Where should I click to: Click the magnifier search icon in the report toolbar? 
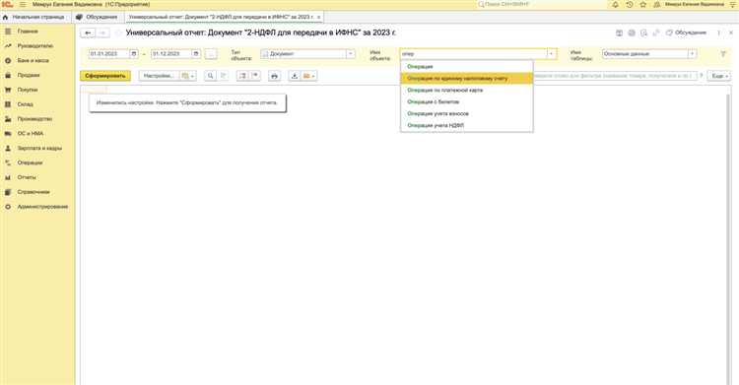(x=211, y=76)
